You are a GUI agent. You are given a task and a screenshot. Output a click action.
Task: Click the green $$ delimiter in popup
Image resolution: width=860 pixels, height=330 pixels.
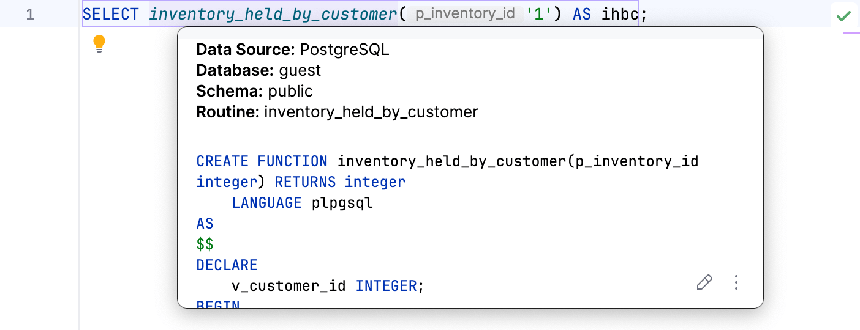pos(205,244)
